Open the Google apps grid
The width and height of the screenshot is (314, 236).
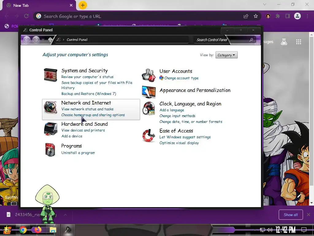(x=299, y=42)
